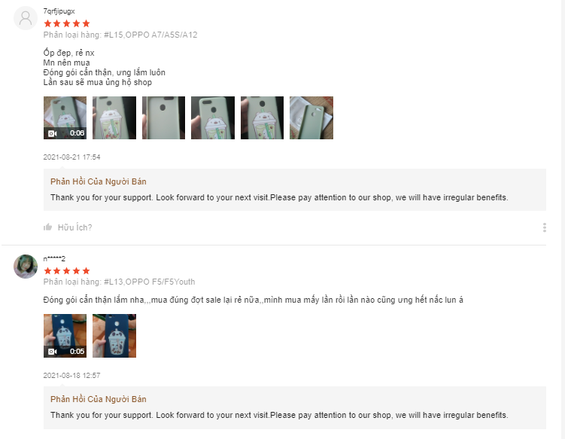Click first Phản Hồi Của Người Bán heading
The width and height of the screenshot is (565, 439).
pyautogui.click(x=99, y=181)
